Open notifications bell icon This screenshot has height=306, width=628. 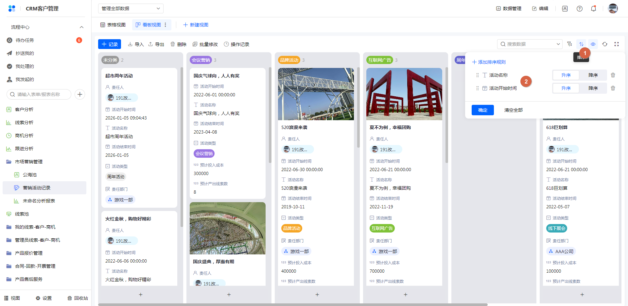pyautogui.click(x=593, y=8)
